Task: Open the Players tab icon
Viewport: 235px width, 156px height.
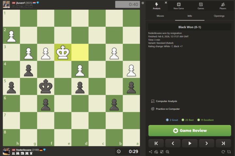Action: 223,6
